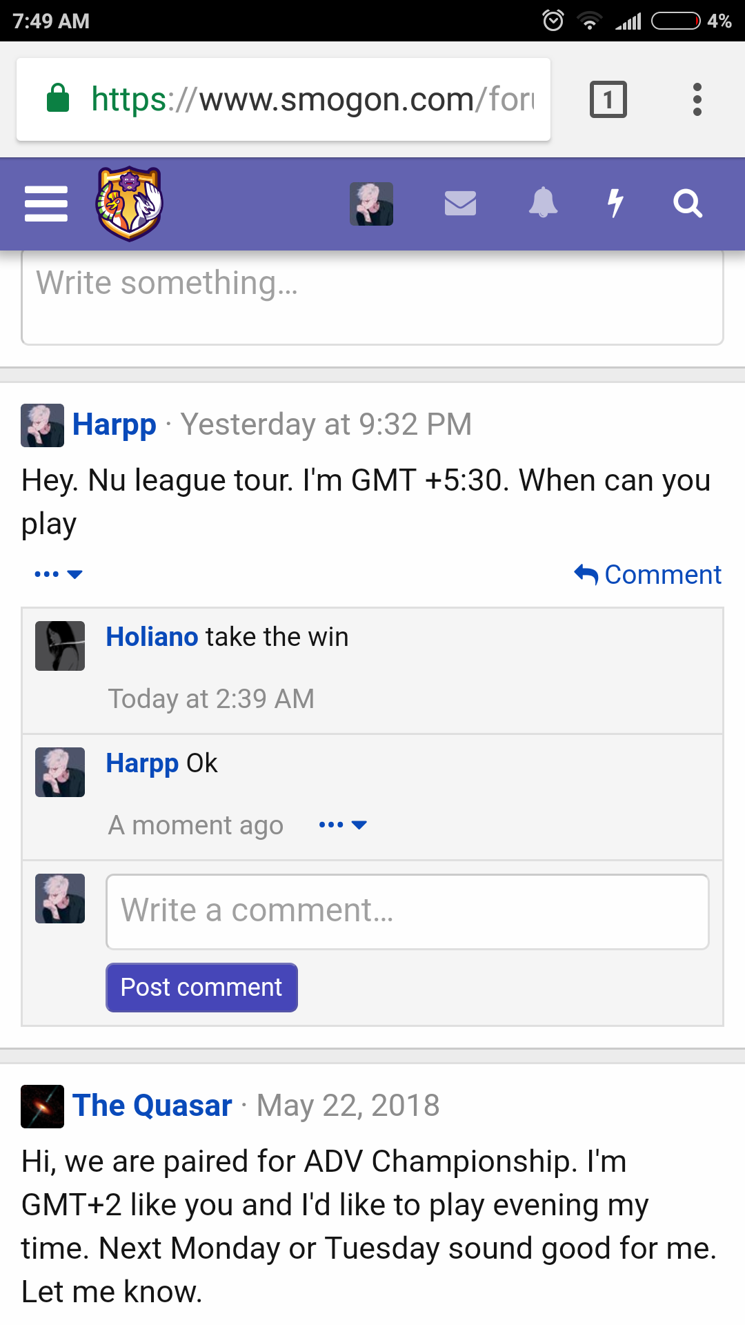This screenshot has width=745, height=1325.
Task: Open The Quasar's profile link
Action: [152, 1106]
